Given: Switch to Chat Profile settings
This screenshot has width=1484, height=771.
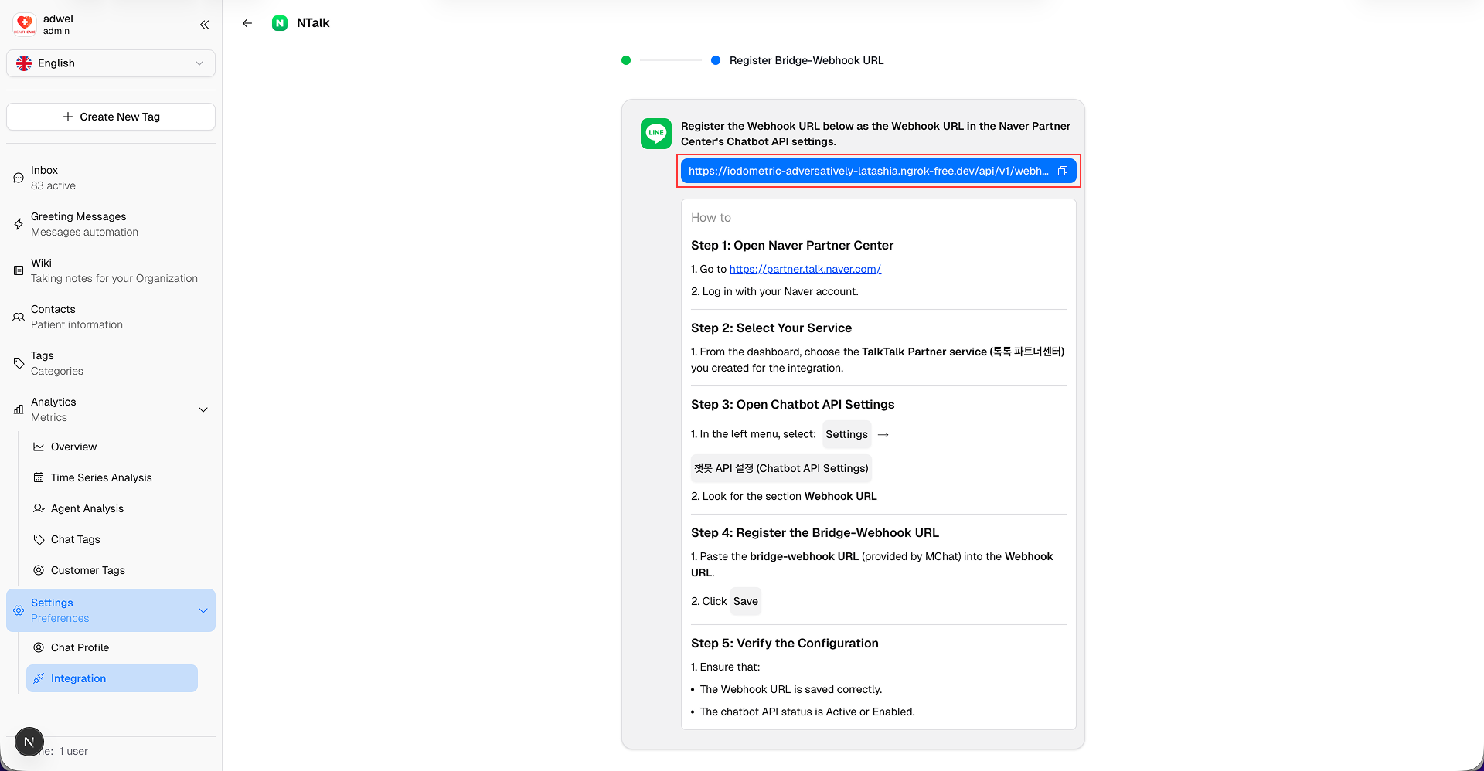Looking at the screenshot, I should [80, 647].
